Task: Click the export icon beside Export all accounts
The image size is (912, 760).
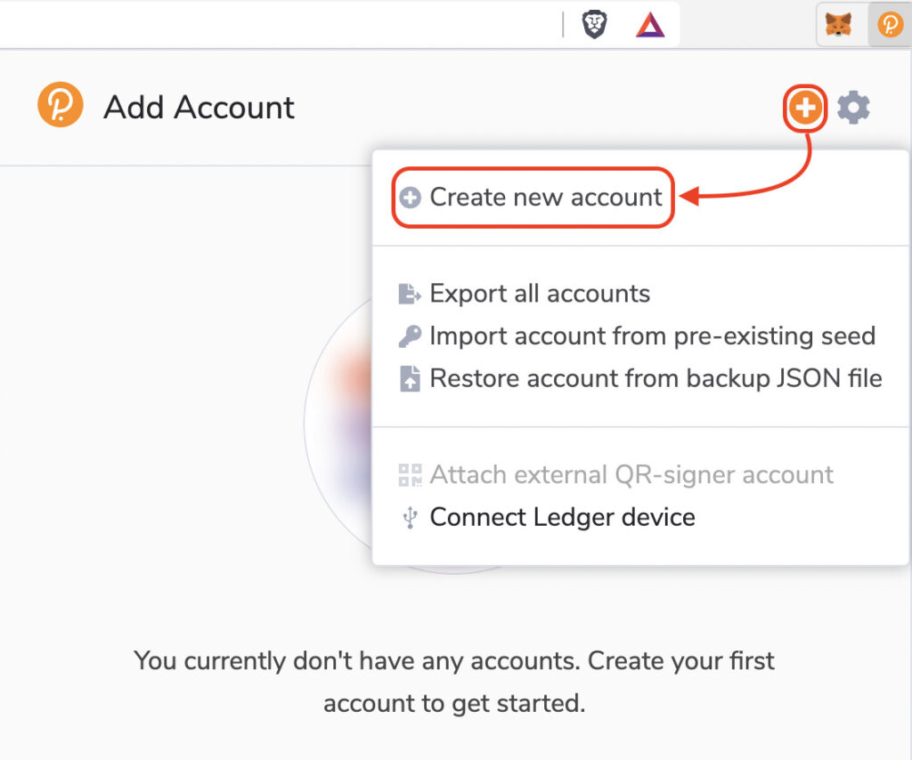Action: point(410,294)
